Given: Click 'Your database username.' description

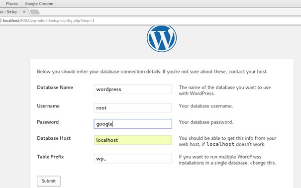Looking at the screenshot, I should click(206, 106).
